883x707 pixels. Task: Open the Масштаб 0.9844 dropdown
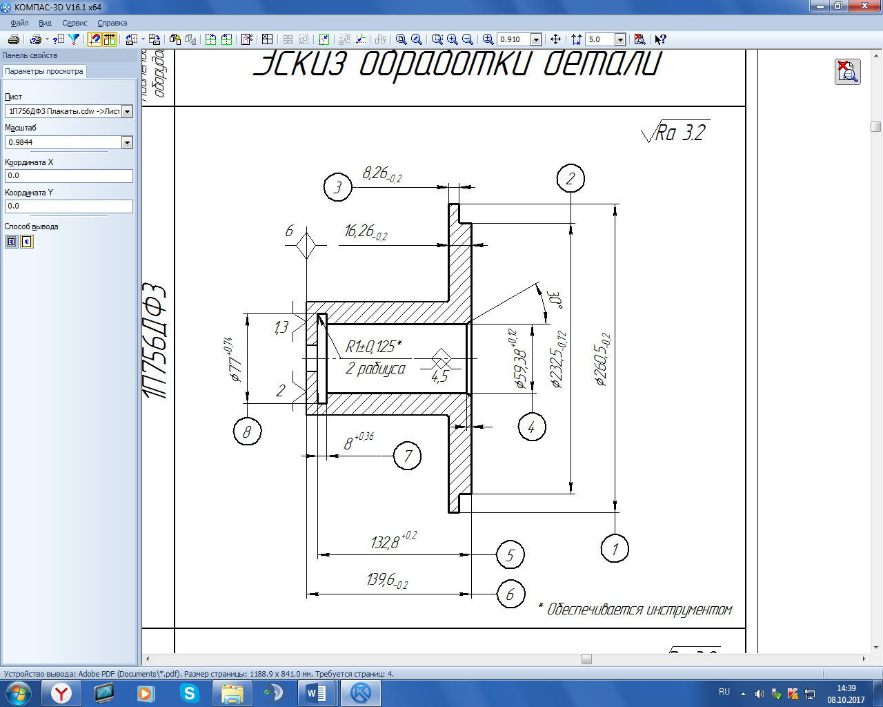pyautogui.click(x=127, y=142)
